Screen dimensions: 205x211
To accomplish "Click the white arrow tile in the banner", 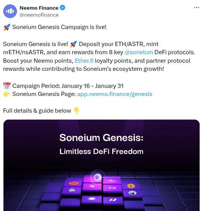I will (x=92, y=186).
